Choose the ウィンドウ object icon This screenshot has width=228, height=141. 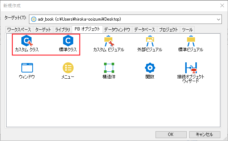[27, 68]
